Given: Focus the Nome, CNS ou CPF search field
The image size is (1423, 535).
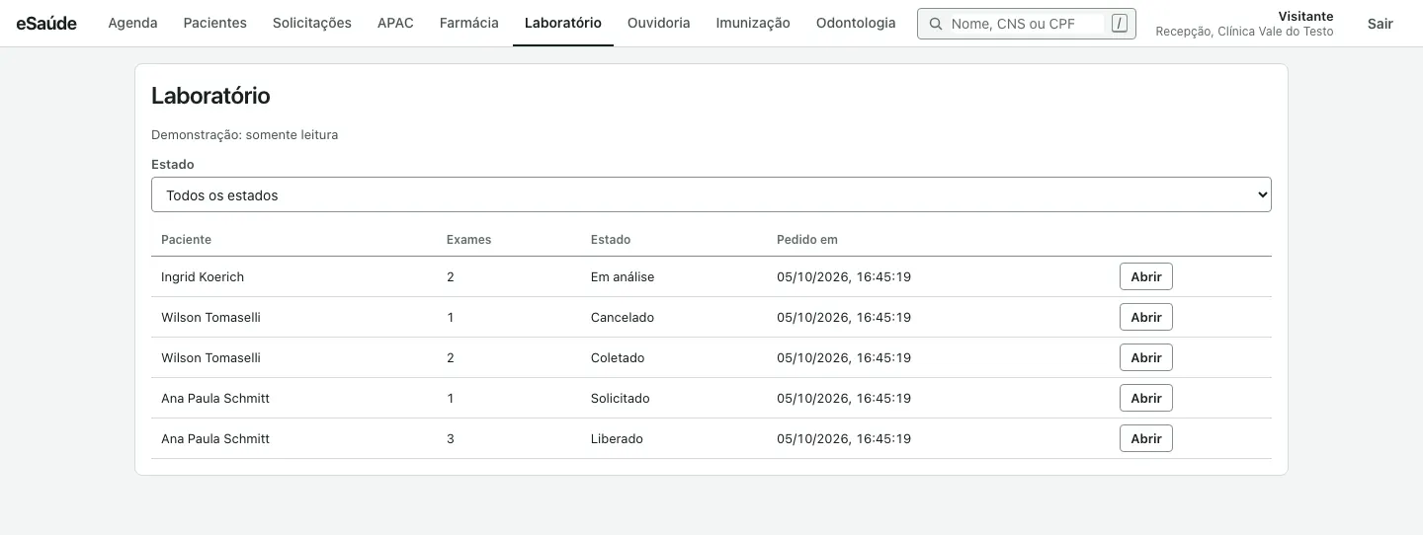Looking at the screenshot, I should (1026, 24).
